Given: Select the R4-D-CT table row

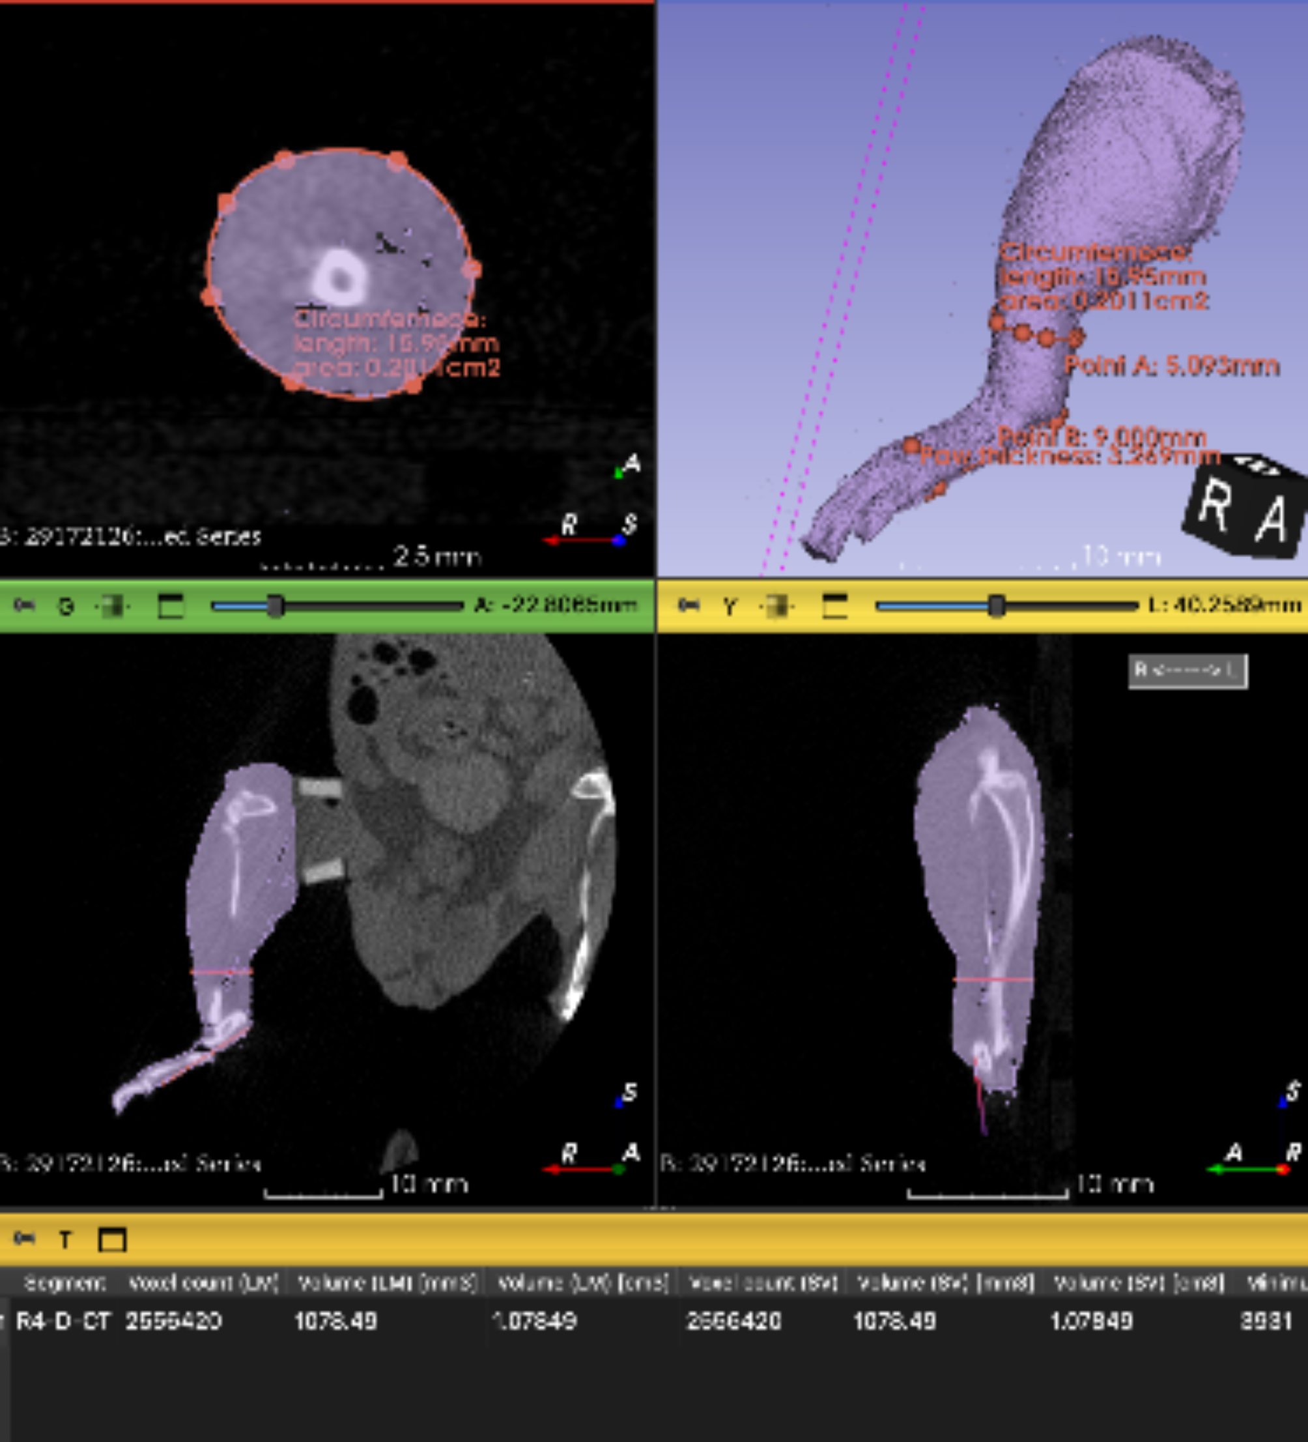Looking at the screenshot, I should (x=63, y=1320).
